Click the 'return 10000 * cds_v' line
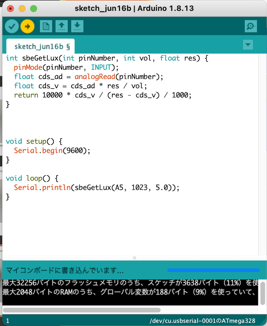This screenshot has height=326, width=267. [103, 95]
